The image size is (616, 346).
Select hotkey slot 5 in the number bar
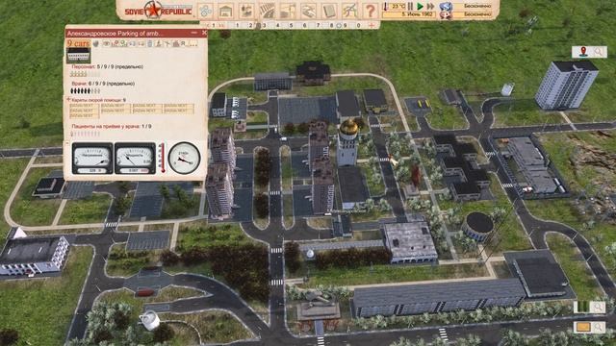[x=291, y=25]
